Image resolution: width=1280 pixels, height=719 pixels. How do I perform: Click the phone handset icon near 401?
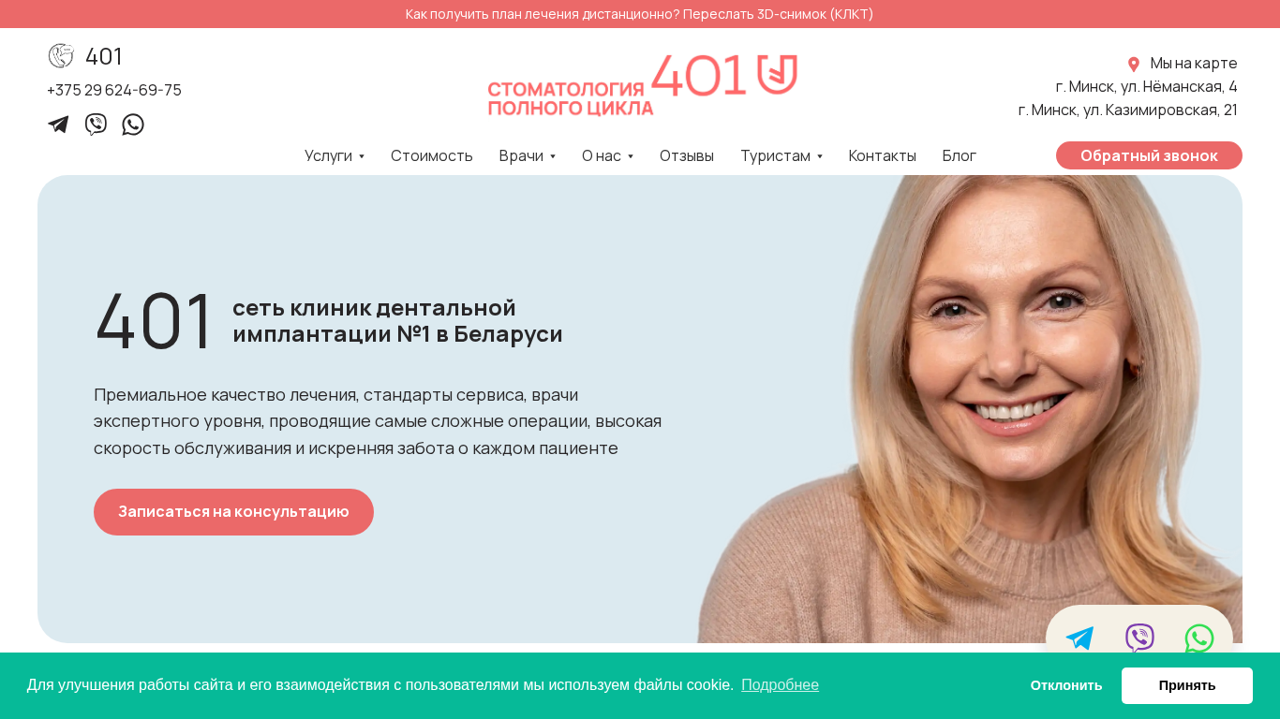pos(61,56)
